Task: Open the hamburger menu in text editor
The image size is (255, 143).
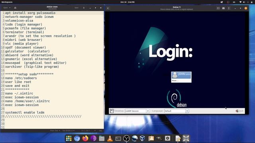Action: [84, 8]
